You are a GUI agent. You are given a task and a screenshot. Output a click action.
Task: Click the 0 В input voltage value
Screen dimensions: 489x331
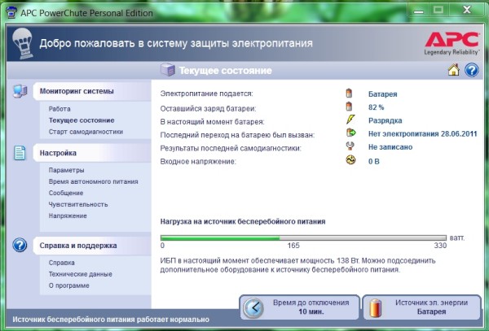click(x=373, y=162)
